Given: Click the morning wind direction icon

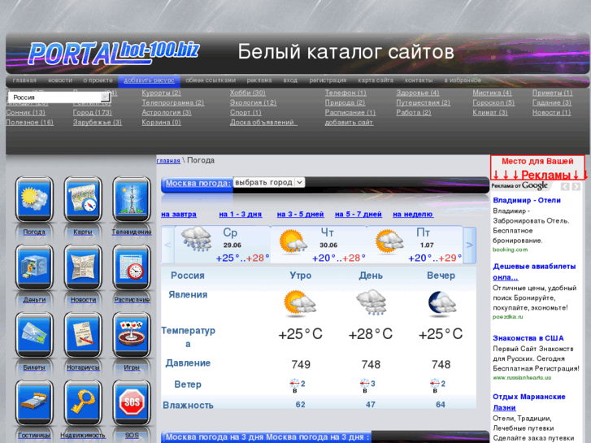Looking at the screenshot, I should (294, 384).
